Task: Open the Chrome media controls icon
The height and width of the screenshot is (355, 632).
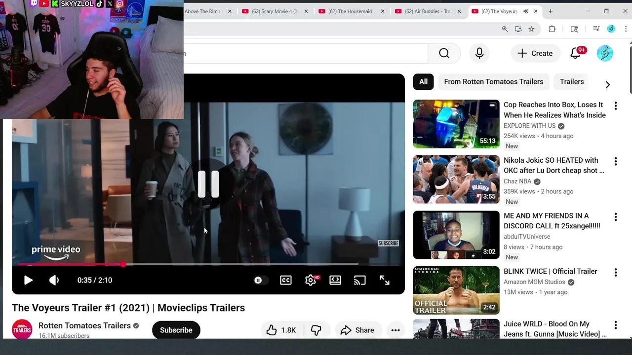Action: click(596, 29)
